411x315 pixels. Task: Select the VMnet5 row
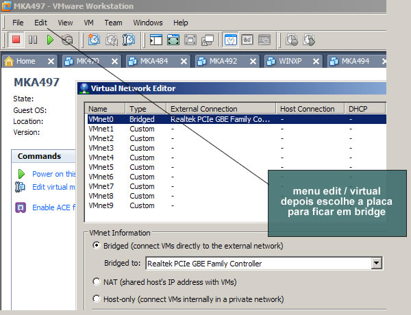click(x=237, y=167)
